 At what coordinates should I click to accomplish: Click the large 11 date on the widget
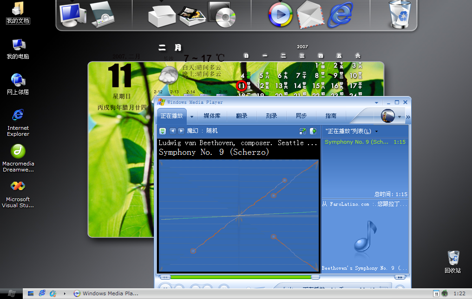click(x=120, y=75)
